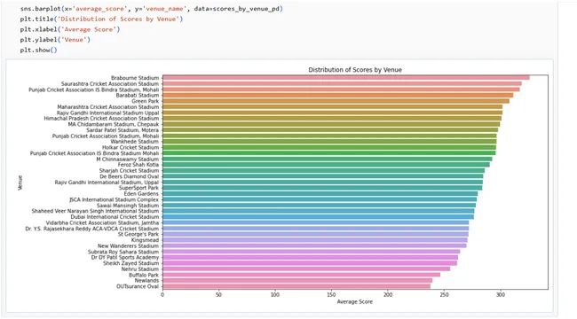
Task: Select the 'Sharjah Cricket Stadium' label
Action: pos(130,170)
